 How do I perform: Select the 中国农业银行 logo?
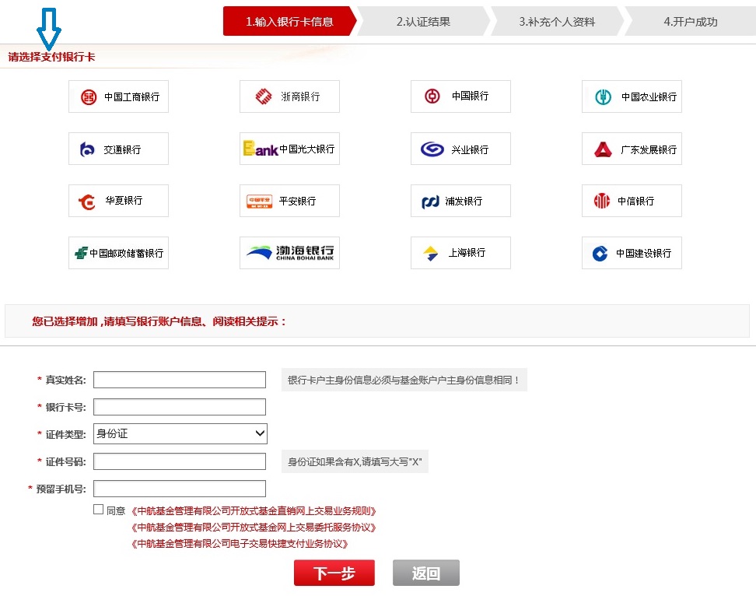(x=632, y=96)
